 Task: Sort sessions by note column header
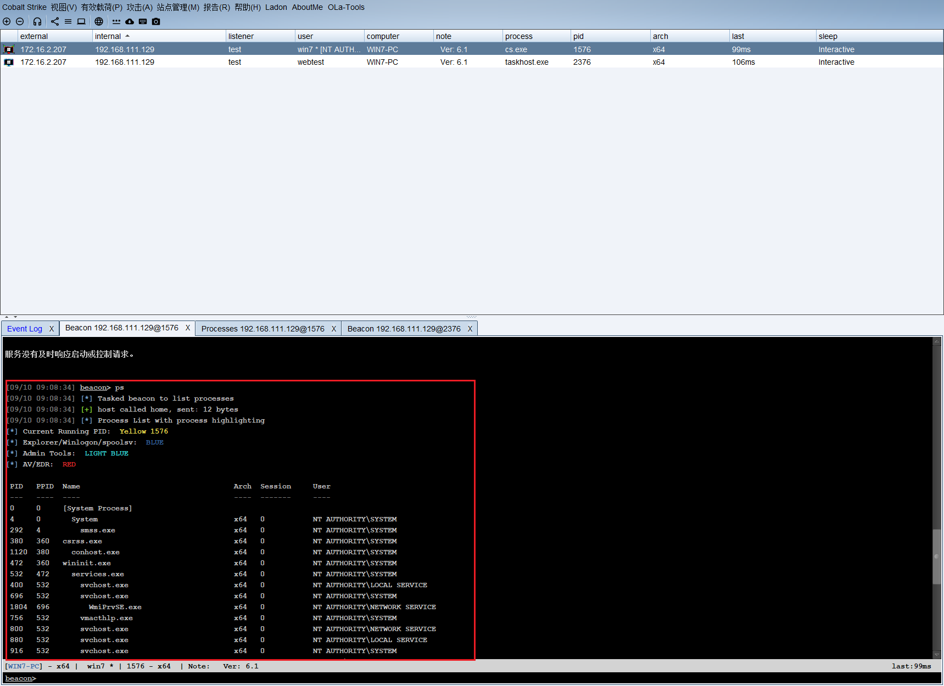(x=468, y=36)
